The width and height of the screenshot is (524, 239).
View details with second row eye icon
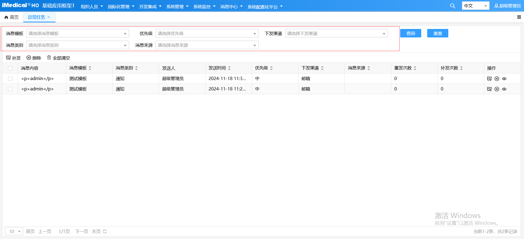pyautogui.click(x=504, y=89)
